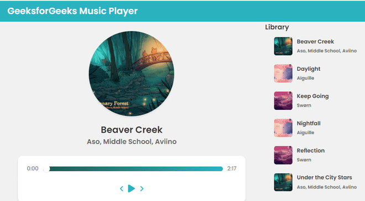Viewport: 365px width, 201px height.
Task: Play the Keep Going song title
Action: pos(312,96)
